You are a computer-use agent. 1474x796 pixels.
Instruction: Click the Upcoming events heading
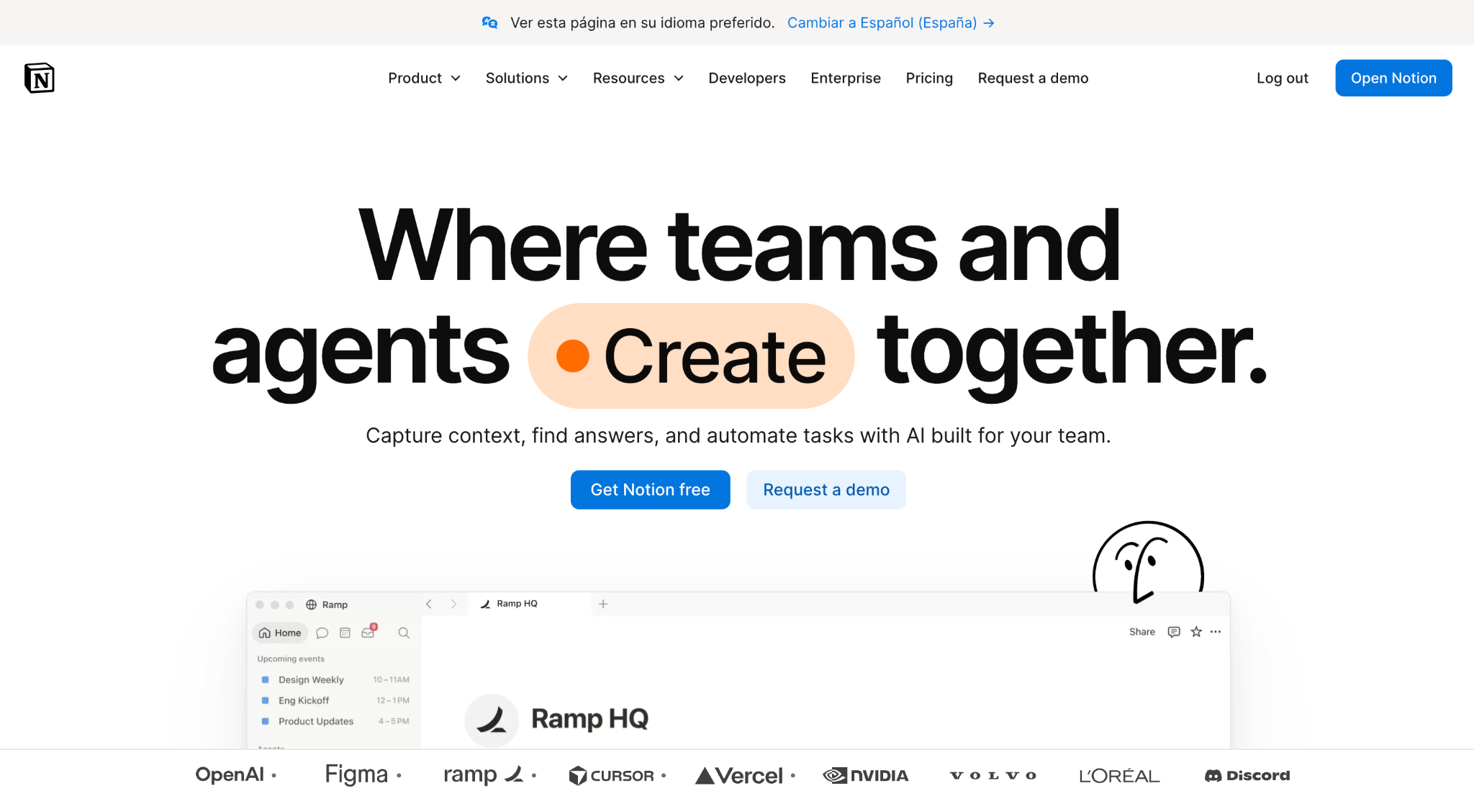pyautogui.click(x=291, y=659)
